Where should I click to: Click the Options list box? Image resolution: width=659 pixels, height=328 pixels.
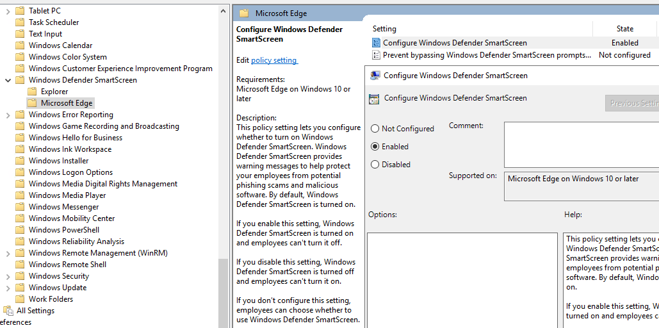click(462, 280)
